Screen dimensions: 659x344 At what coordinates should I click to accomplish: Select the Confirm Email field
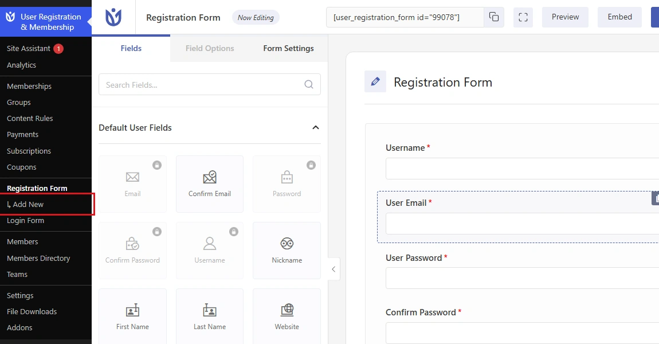210,184
